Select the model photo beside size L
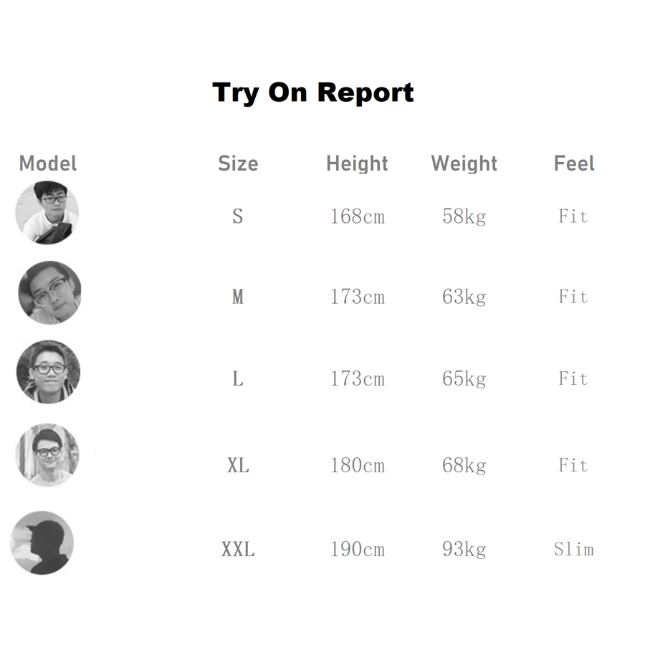This screenshot has width=645, height=645. (49, 372)
